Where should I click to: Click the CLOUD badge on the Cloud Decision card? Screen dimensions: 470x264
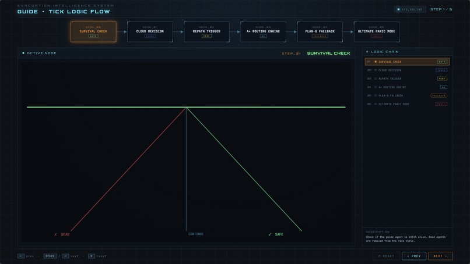coord(150,36)
